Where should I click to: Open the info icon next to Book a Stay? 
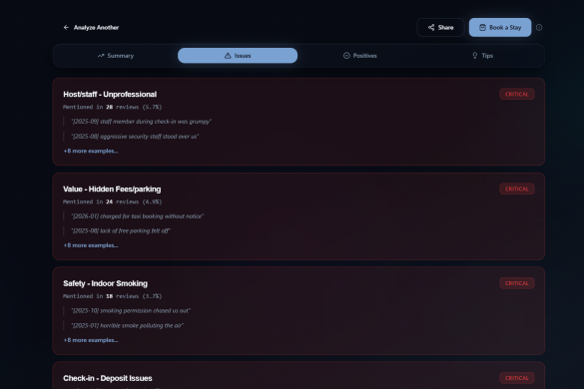pyautogui.click(x=539, y=28)
